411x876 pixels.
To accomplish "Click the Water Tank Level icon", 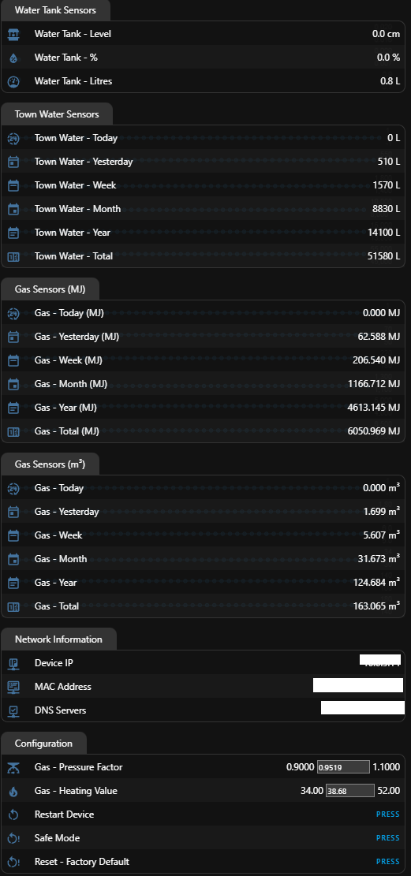I will tap(13, 34).
